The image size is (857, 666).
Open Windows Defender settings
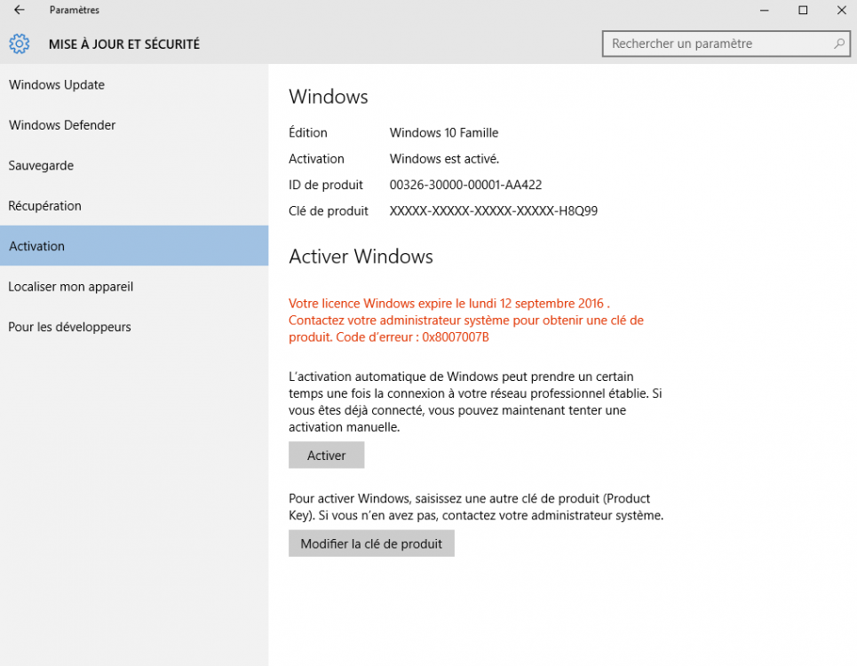click(61, 125)
